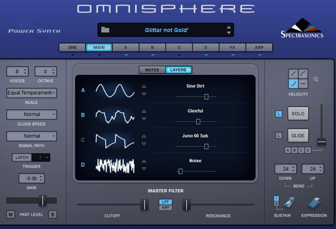Open the Clock Speed dropdown

32,114
